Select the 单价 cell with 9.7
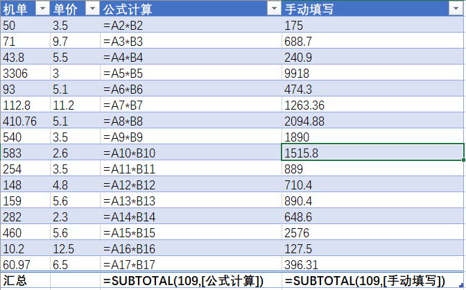Screen dimensions: 466x290 click(x=75, y=41)
